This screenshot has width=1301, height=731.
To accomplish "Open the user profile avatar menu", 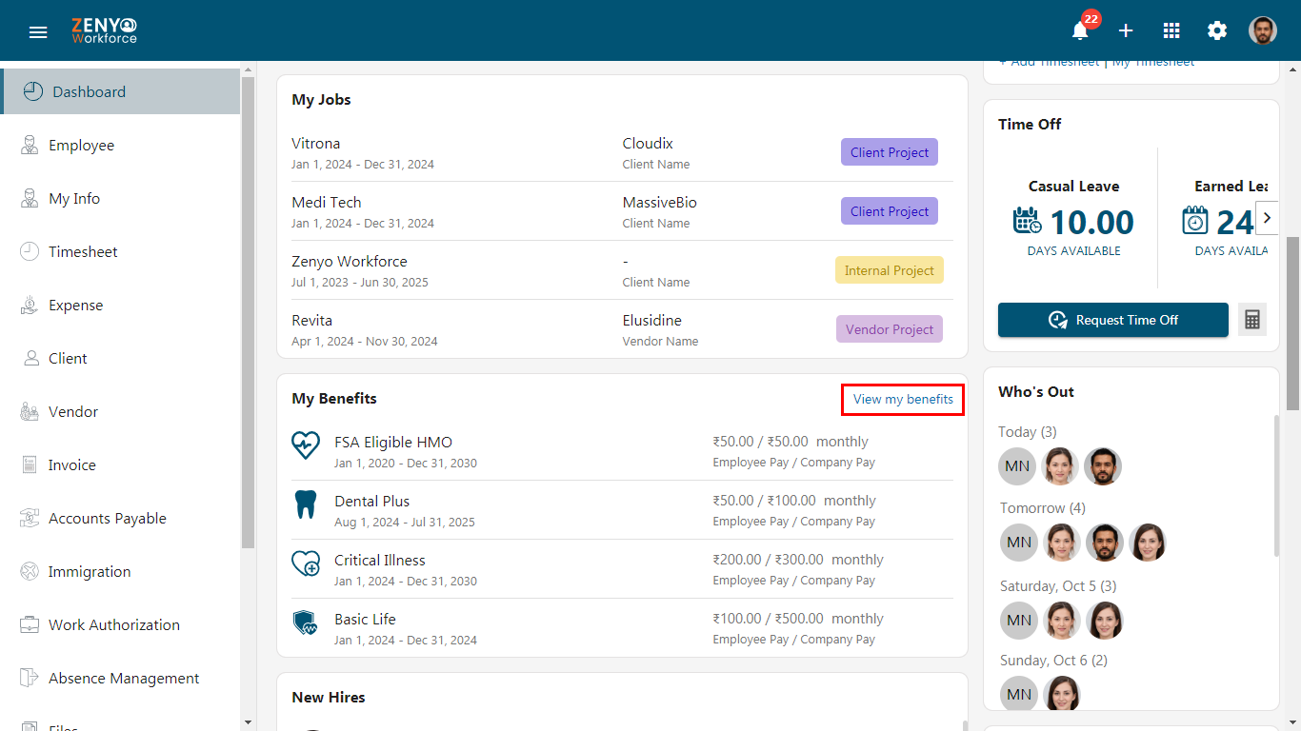I will [x=1263, y=30].
